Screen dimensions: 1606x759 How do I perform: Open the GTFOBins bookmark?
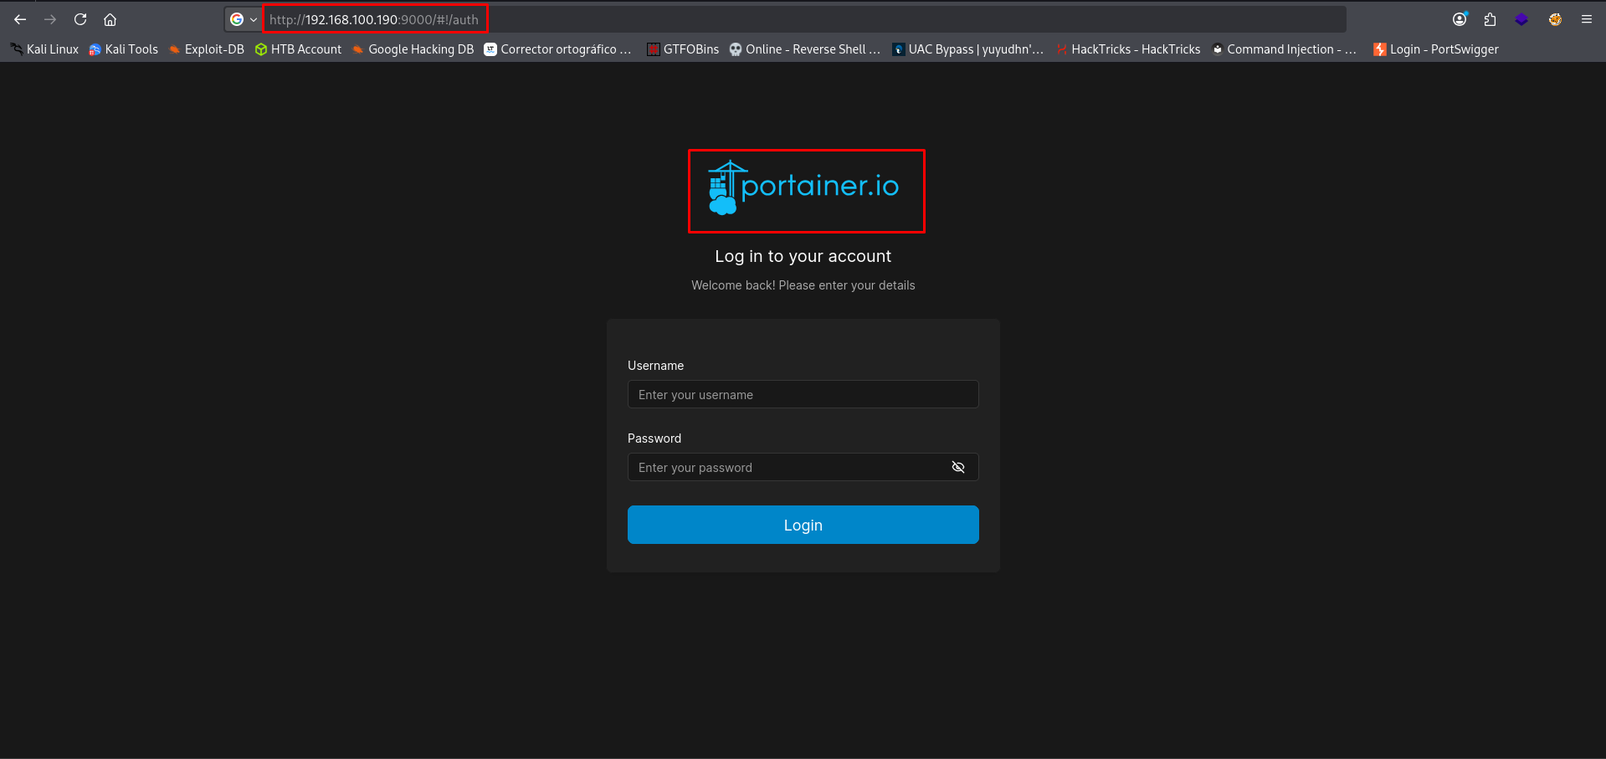683,49
